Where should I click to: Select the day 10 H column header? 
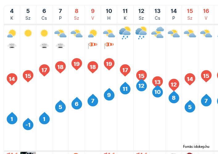(x=109, y=14)
